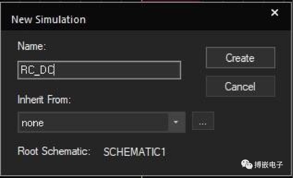Click the 搏嵌电子 watermark text

point(269,165)
